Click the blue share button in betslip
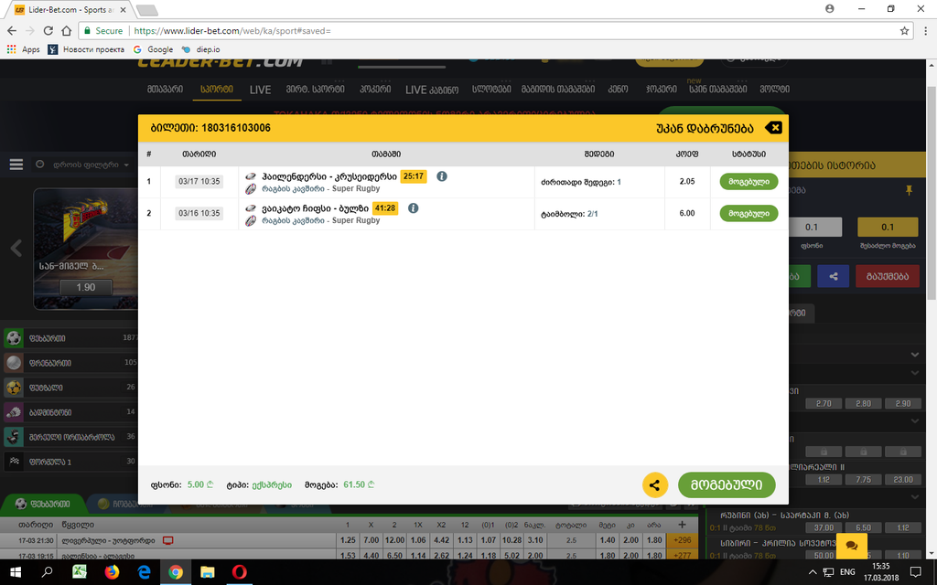The width and height of the screenshot is (937, 585). pyautogui.click(x=833, y=276)
